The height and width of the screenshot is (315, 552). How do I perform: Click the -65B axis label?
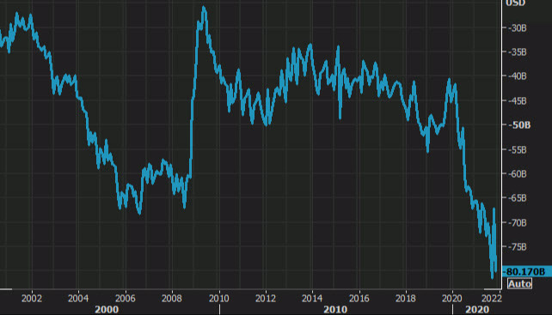517,198
